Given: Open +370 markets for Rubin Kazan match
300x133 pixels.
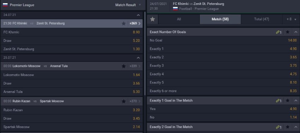Looking at the screenshot, I should pyautogui.click(x=135, y=101).
